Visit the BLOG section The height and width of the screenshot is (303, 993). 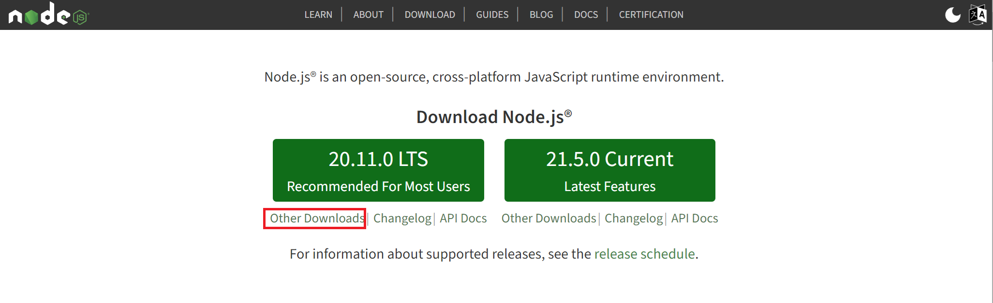coord(541,14)
